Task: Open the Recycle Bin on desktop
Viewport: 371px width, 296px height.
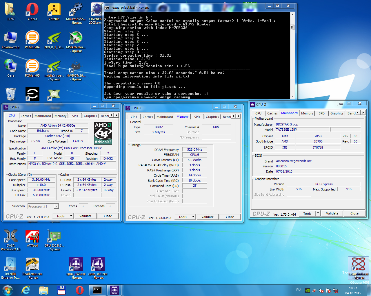Action: tap(10, 94)
